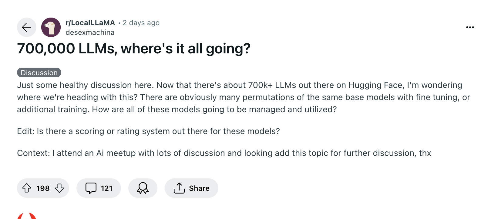Click the Discussion flair tag

[39, 72]
